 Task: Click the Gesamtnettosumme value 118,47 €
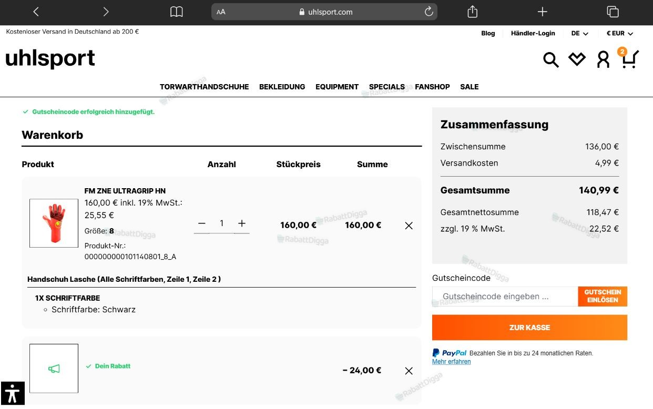(x=603, y=212)
